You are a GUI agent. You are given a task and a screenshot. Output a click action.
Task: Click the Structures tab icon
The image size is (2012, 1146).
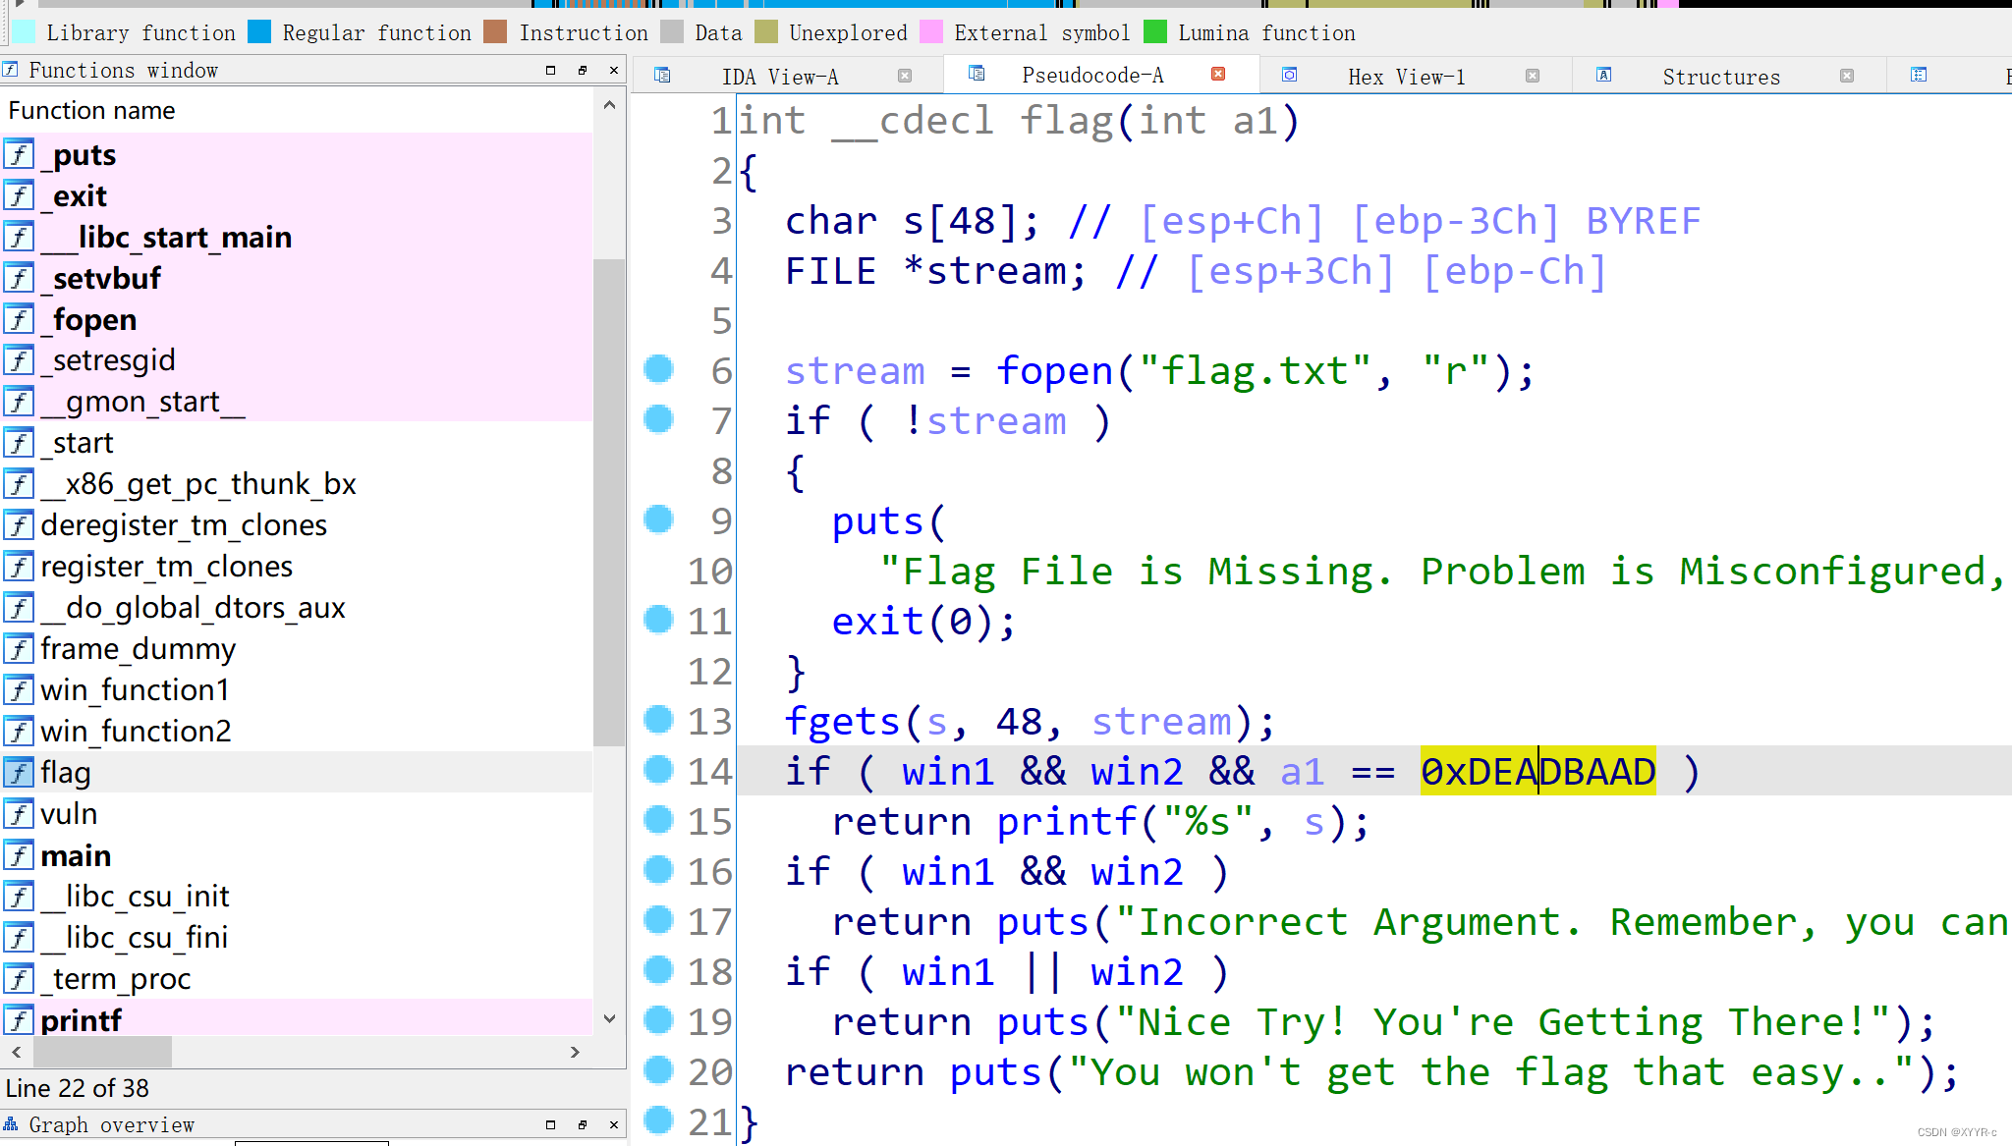1603,76
